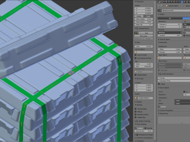Clear the Local Camera field with X
This screenshot has height=142, width=190.
(152, 72)
